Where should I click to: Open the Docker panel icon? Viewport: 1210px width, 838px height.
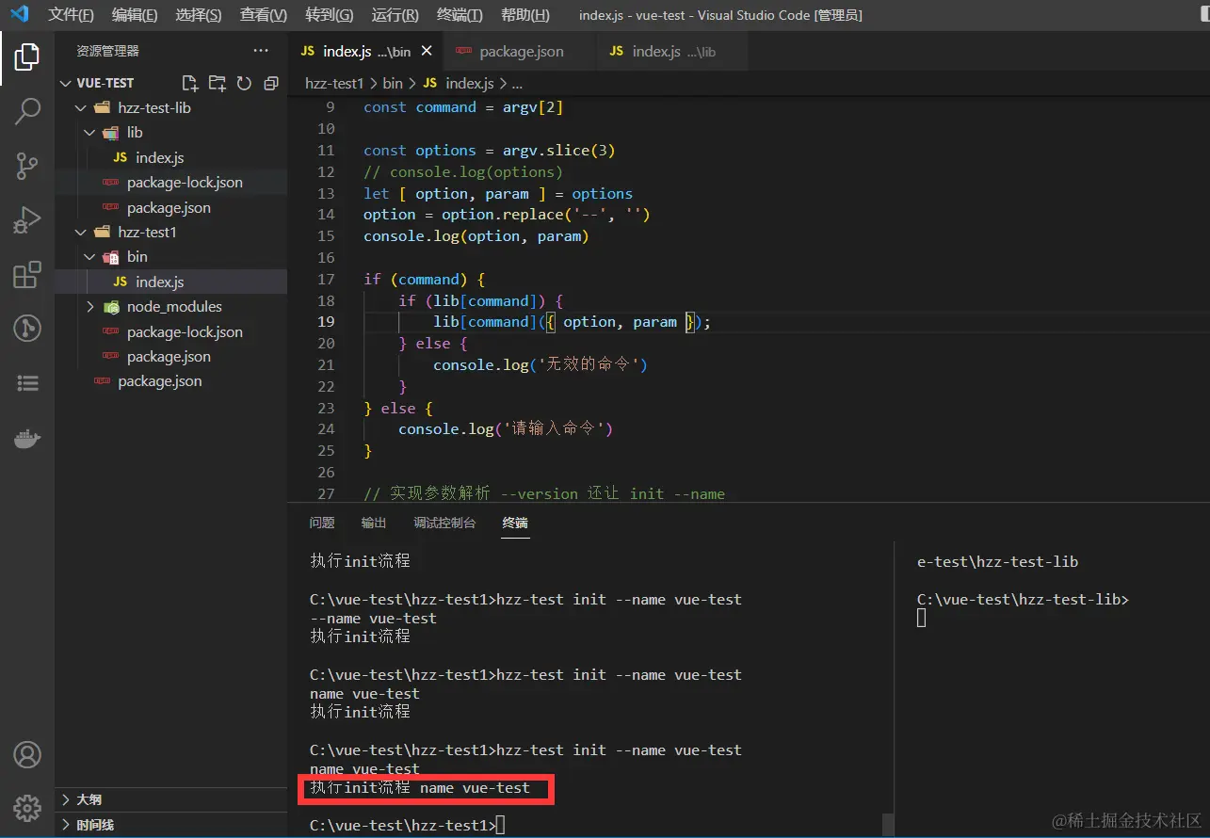[x=27, y=438]
